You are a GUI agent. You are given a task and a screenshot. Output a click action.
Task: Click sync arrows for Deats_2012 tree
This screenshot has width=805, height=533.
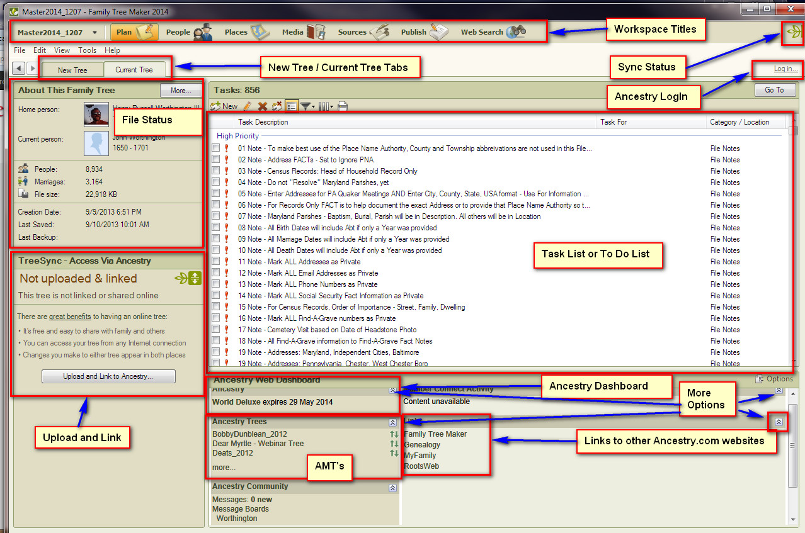click(x=394, y=453)
